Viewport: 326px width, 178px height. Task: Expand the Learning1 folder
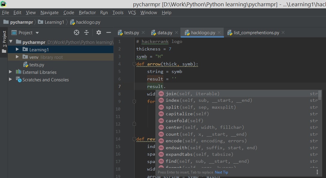(17, 50)
